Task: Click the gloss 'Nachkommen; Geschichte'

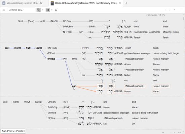Action: pos(147,32)
